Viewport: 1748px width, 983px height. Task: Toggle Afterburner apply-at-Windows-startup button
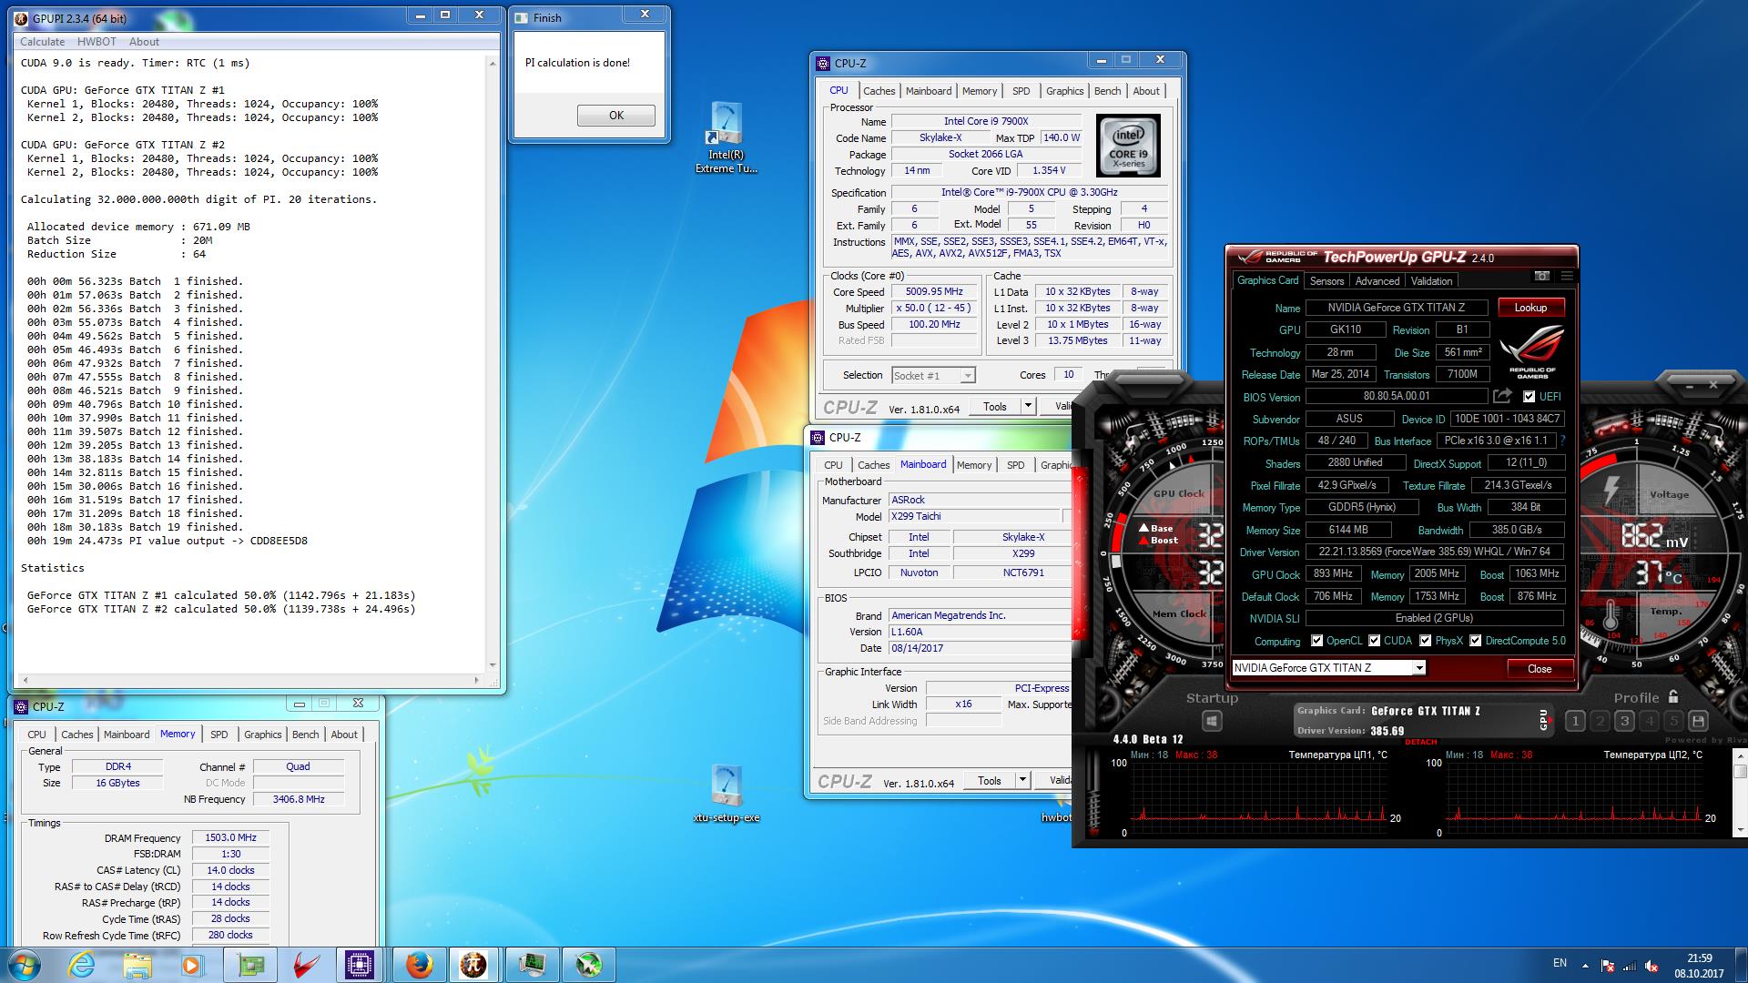(1211, 722)
